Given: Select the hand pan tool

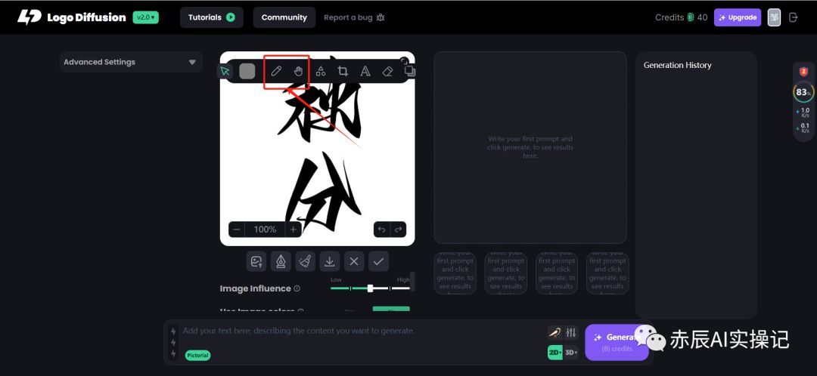Looking at the screenshot, I should pos(298,71).
